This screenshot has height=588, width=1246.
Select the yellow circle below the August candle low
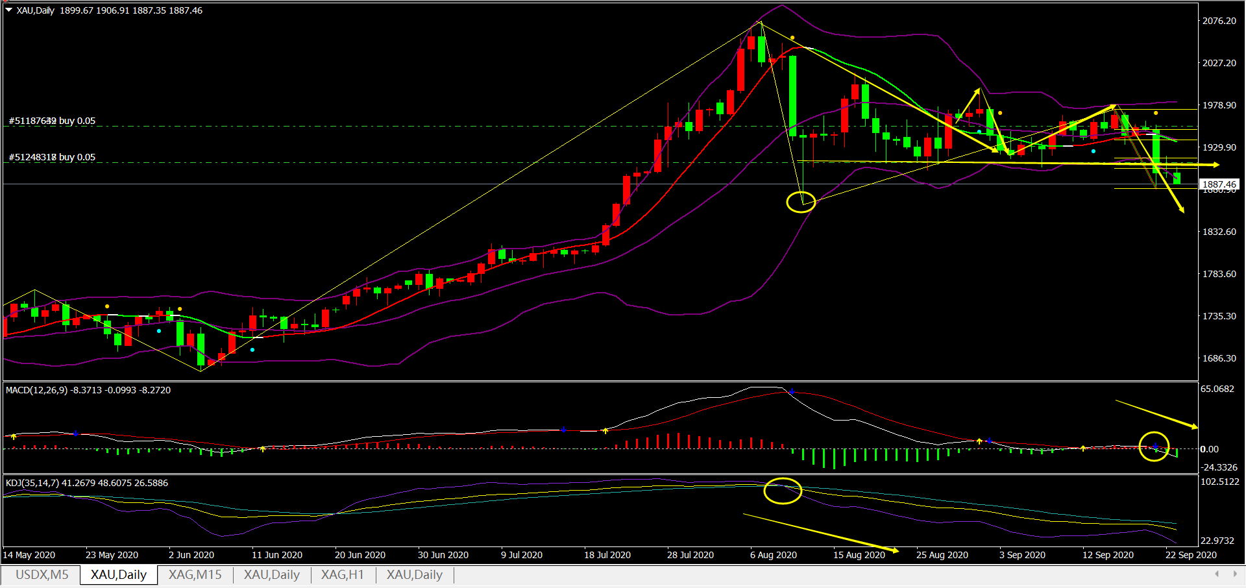pyautogui.click(x=801, y=202)
